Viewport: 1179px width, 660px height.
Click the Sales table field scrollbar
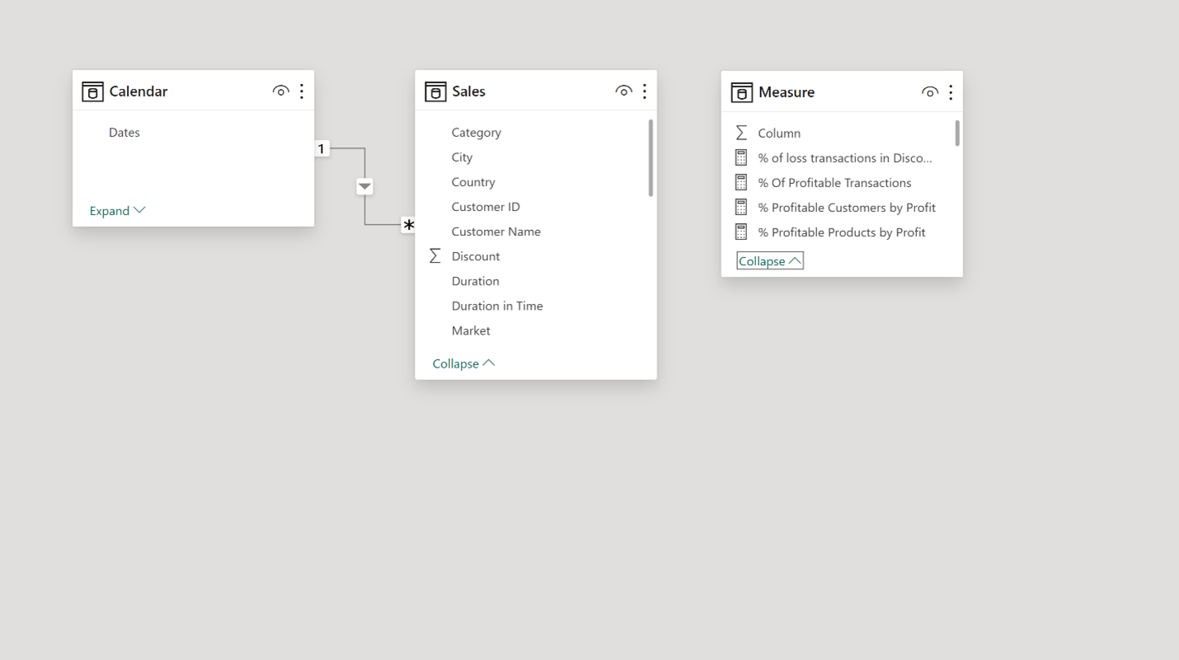coord(651,158)
